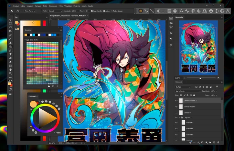
Task: Select the Move tool
Action: (x=10, y=20)
